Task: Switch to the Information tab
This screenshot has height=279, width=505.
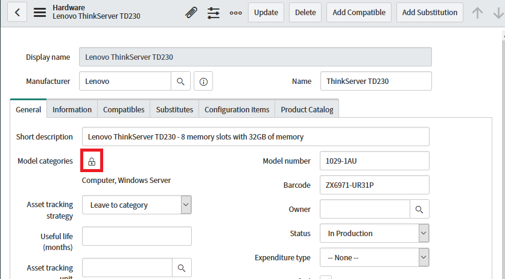Action: click(x=72, y=109)
